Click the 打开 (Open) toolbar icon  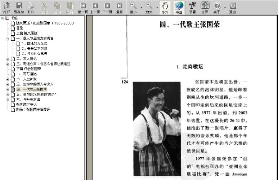click(x=7, y=6)
